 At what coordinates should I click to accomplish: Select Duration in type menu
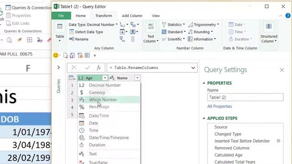109,145
